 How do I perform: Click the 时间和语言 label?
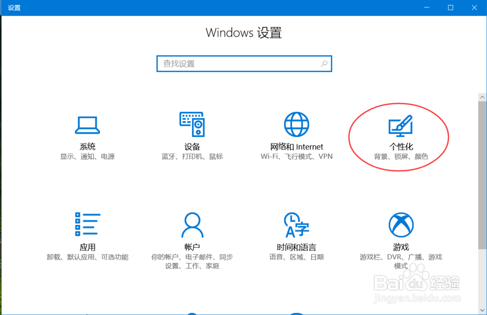(x=297, y=247)
